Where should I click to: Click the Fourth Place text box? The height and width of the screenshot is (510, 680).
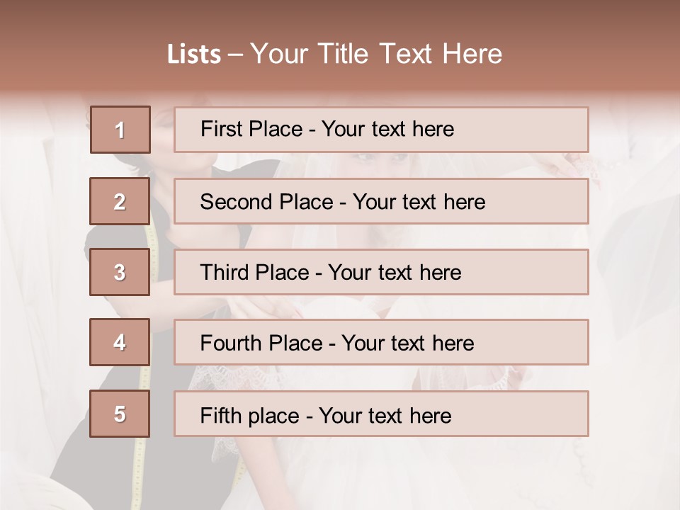tap(381, 342)
